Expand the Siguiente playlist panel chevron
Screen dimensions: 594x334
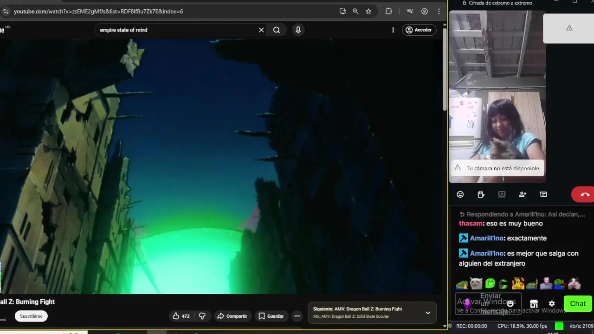428,313
